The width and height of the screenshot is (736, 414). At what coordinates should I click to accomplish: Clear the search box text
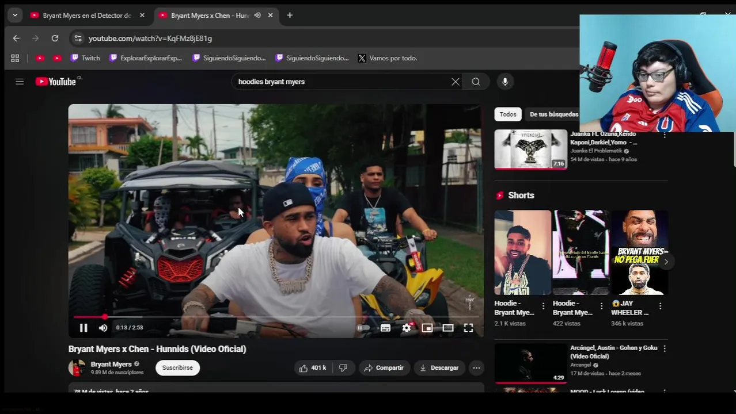point(455,82)
